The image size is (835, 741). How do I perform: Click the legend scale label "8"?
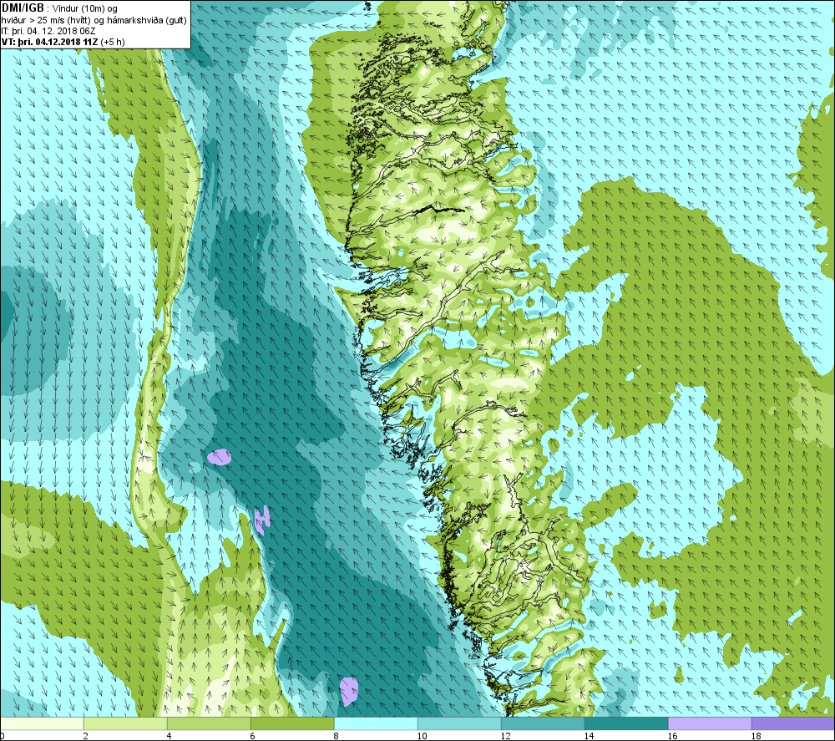coord(337,736)
